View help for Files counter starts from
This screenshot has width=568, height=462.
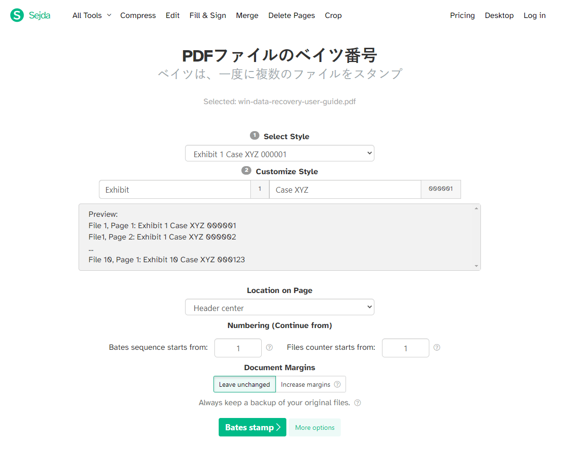pyautogui.click(x=436, y=347)
